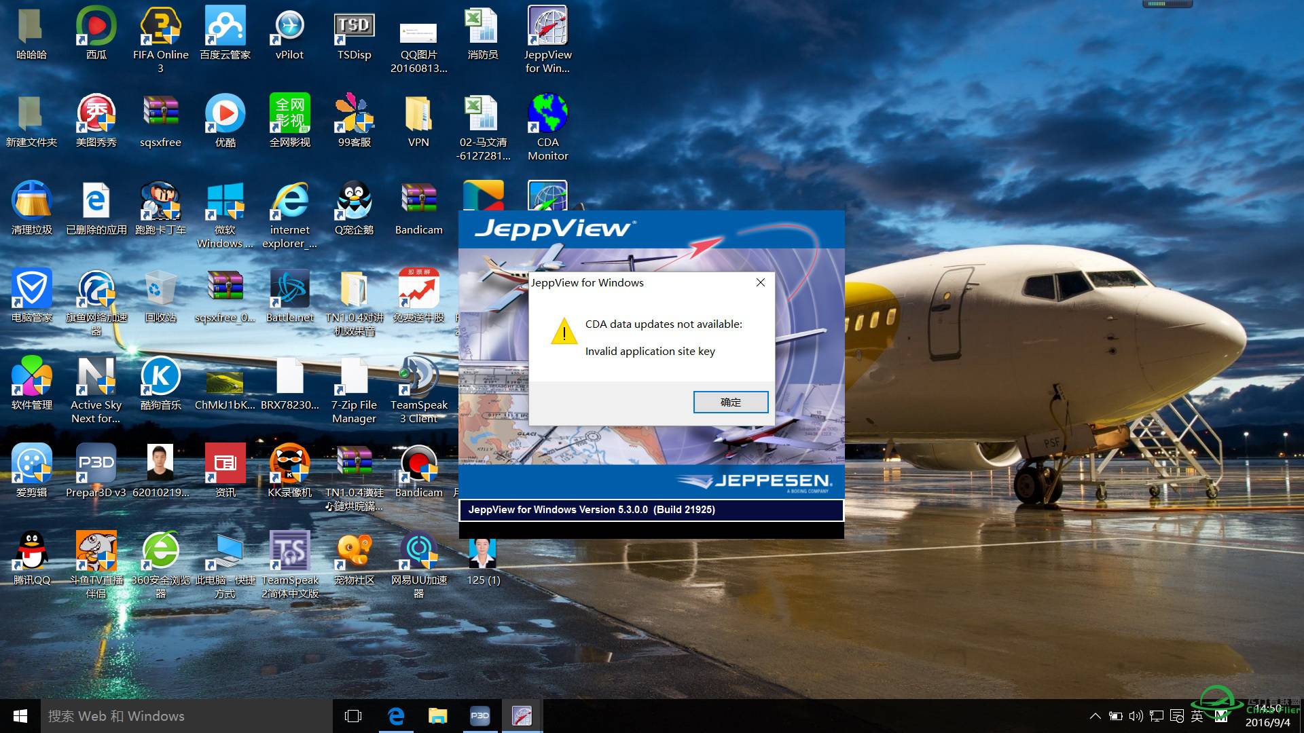The image size is (1304, 733).
Task: Open the 美图秀秀 desktop shortcut
Action: click(96, 120)
